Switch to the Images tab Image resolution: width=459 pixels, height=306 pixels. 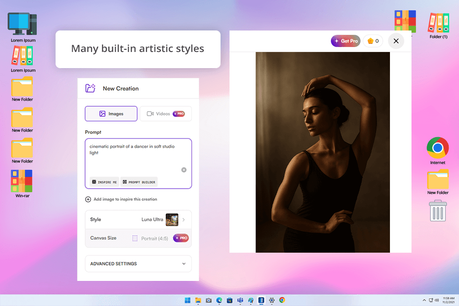(x=111, y=113)
